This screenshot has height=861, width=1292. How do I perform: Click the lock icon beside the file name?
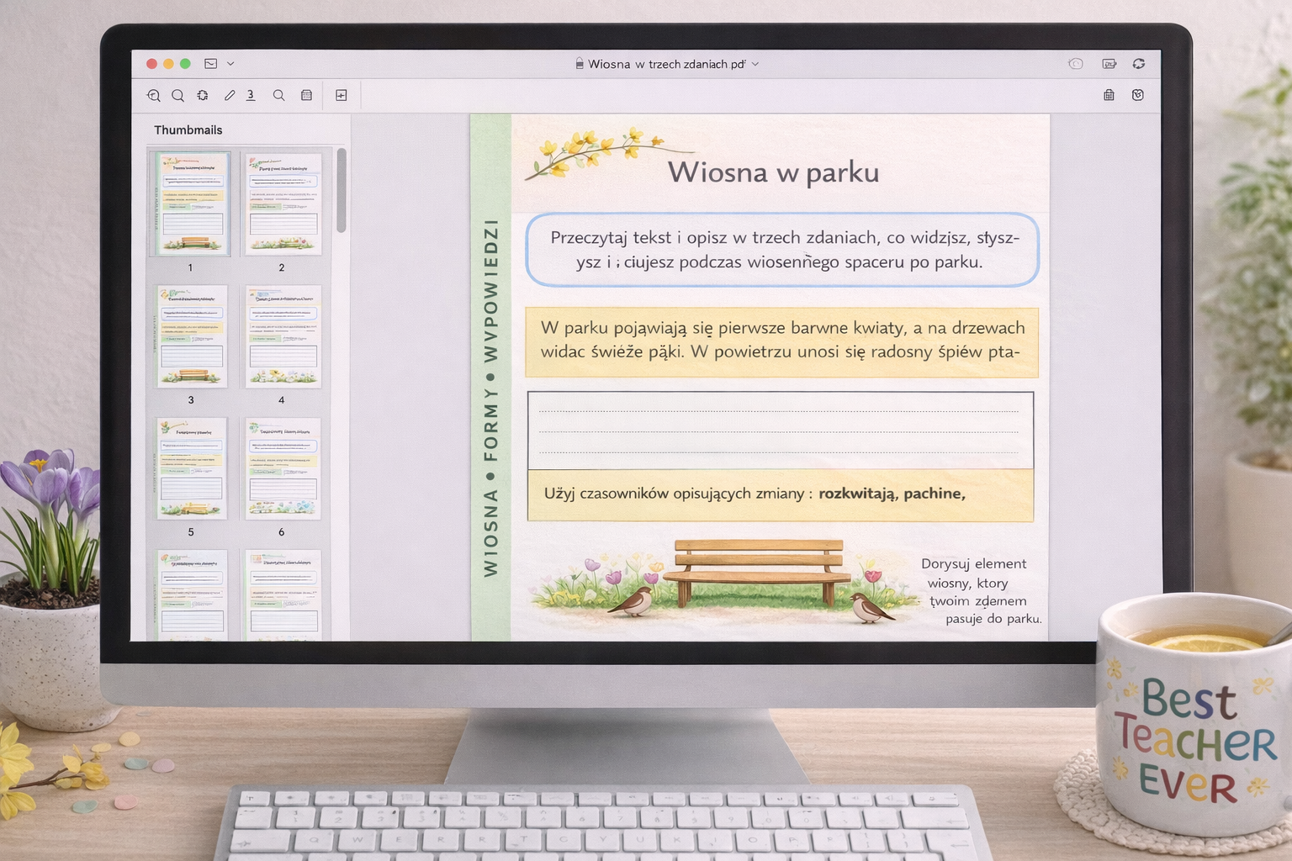[x=580, y=64]
